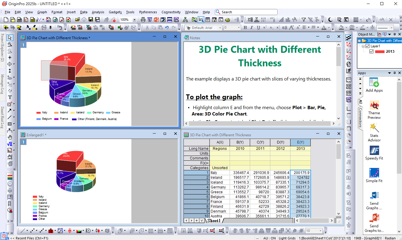Click the red Italy legend swatch in pie graph
402x240 pixels.
[39, 112]
